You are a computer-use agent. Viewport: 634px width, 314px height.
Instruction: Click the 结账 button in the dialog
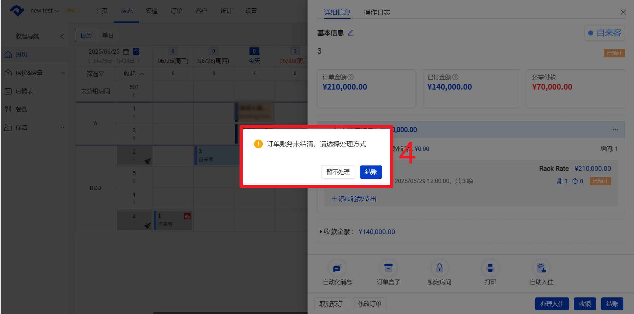(371, 172)
